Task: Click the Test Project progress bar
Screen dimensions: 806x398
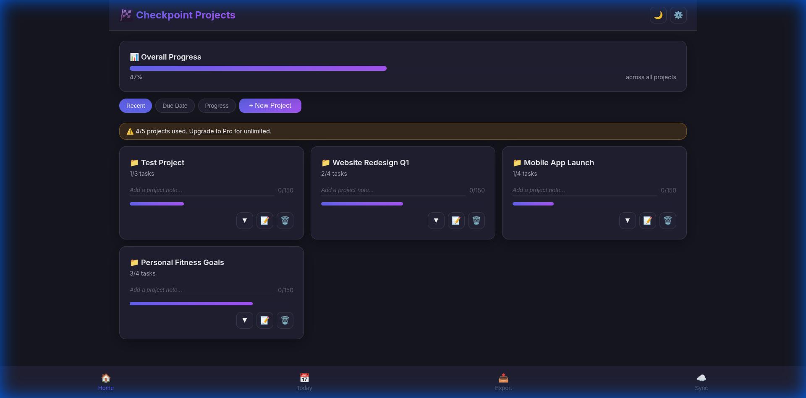Action: 212,204
